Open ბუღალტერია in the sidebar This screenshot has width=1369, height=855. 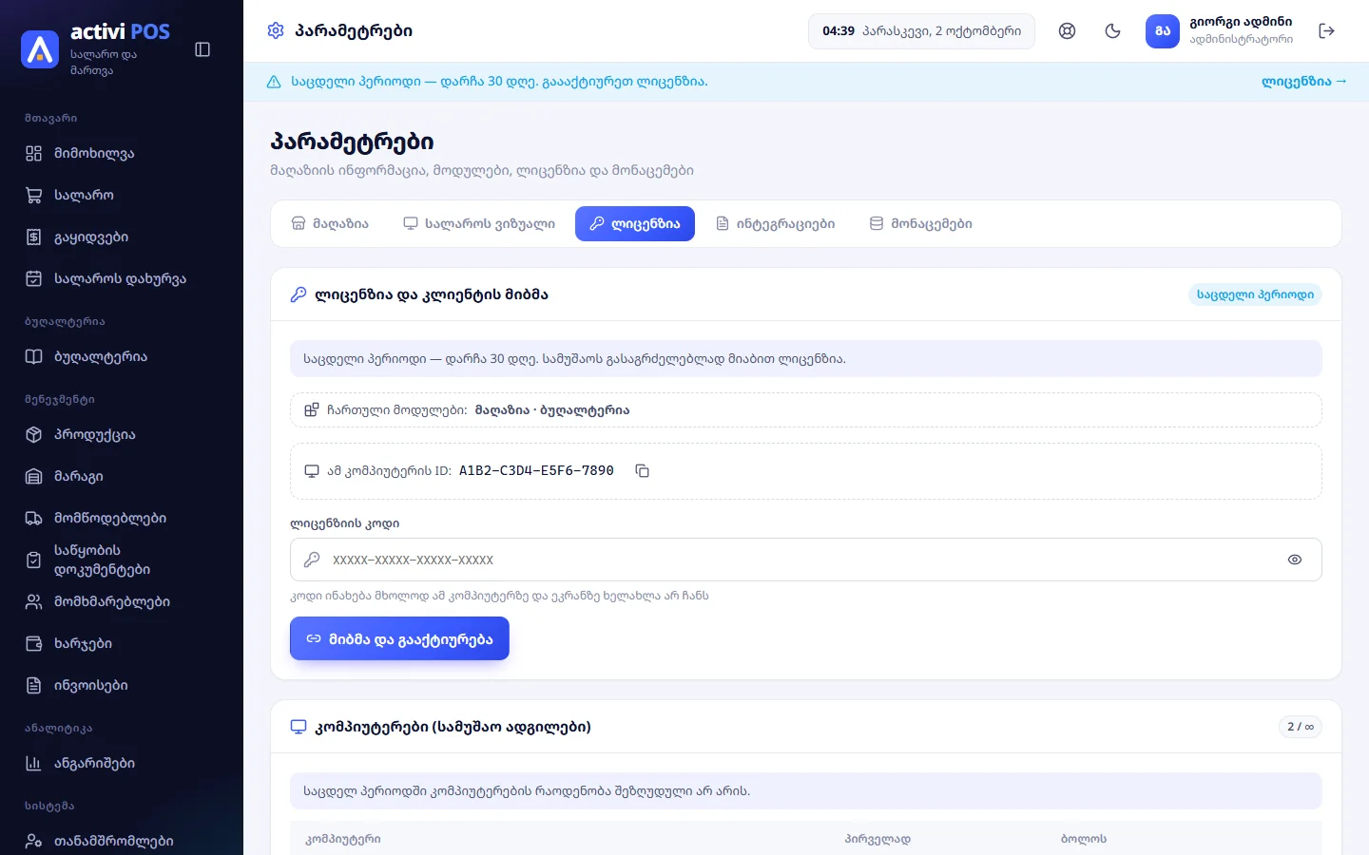click(122, 356)
